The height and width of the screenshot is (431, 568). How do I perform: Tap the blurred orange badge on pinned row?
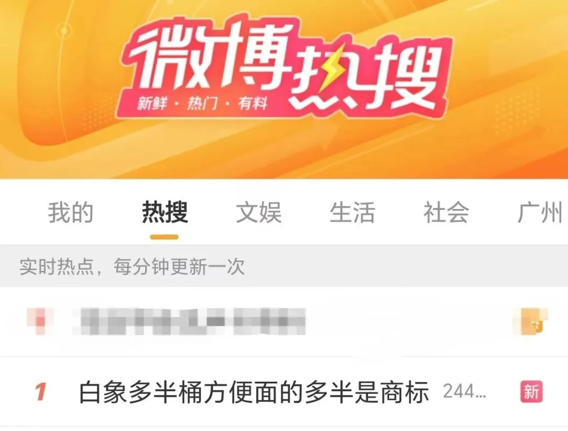(x=531, y=321)
